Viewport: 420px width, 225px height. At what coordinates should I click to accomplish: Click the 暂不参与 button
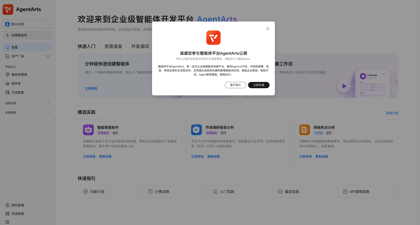tap(235, 85)
